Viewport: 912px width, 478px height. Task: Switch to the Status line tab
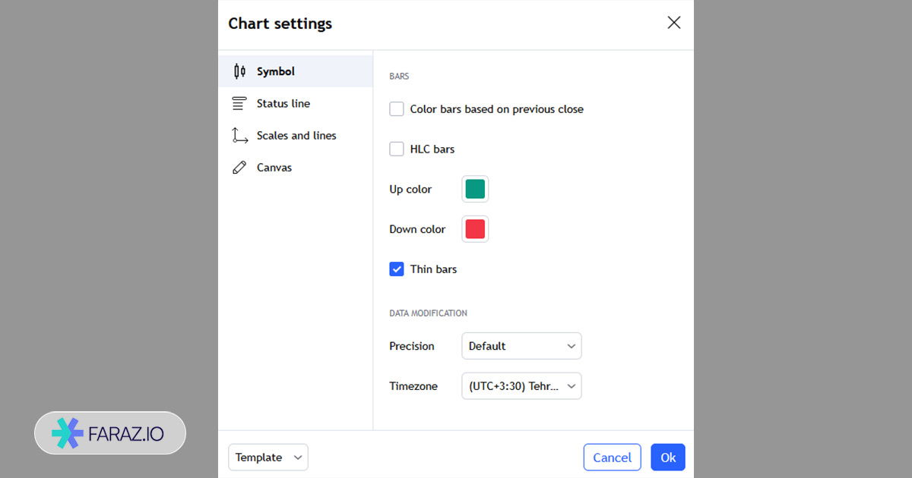click(283, 103)
